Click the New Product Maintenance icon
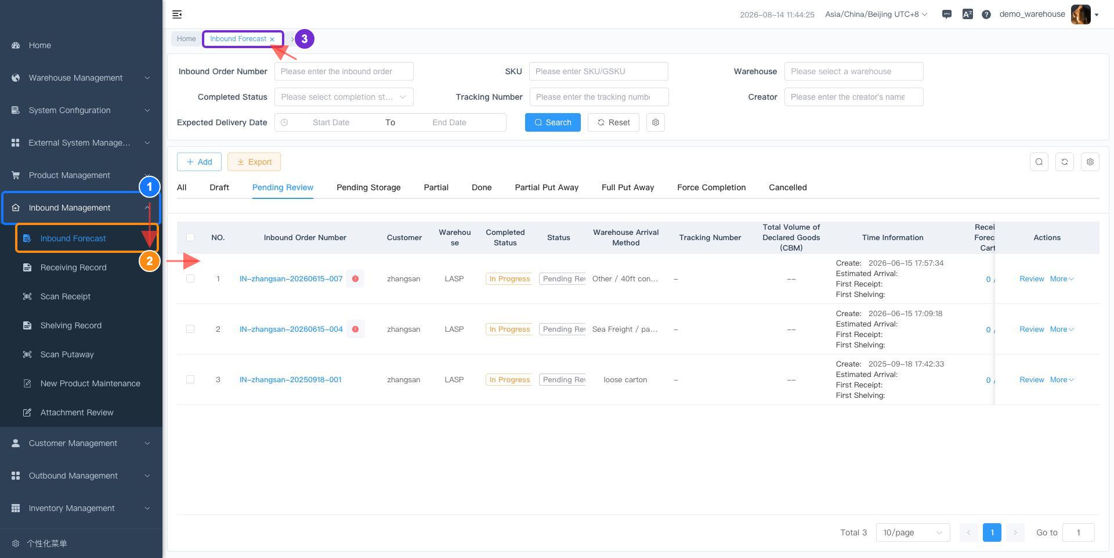The image size is (1114, 558). click(27, 383)
